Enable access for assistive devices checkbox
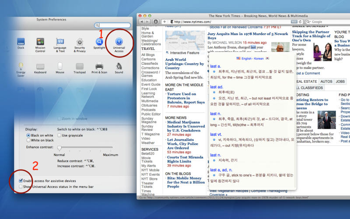This screenshot has height=219, width=350. tap(21, 180)
